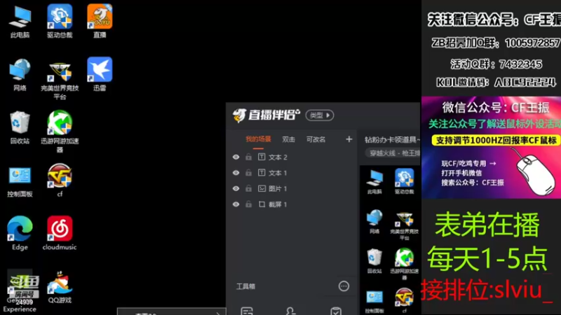Toggle visibility of the 文本 1 source
The height and width of the screenshot is (315, 561).
click(236, 173)
